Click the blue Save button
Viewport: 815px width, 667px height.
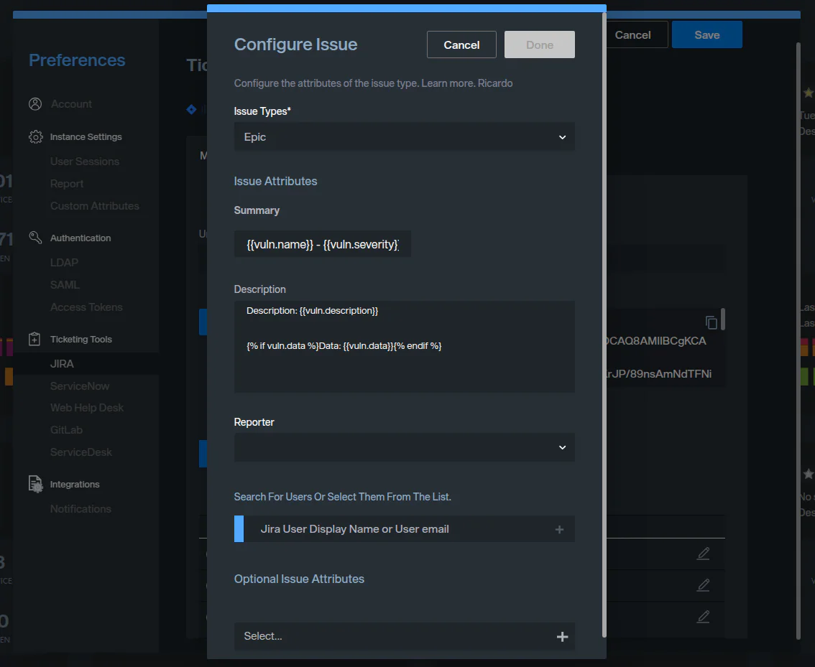pyautogui.click(x=706, y=34)
